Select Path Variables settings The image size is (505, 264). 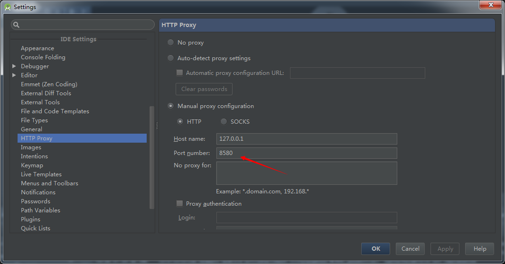41,210
